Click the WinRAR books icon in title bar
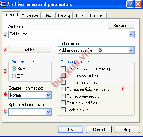Image resolution: width=143 pixels, height=137 pixels. pyautogui.click(x=3, y=4)
